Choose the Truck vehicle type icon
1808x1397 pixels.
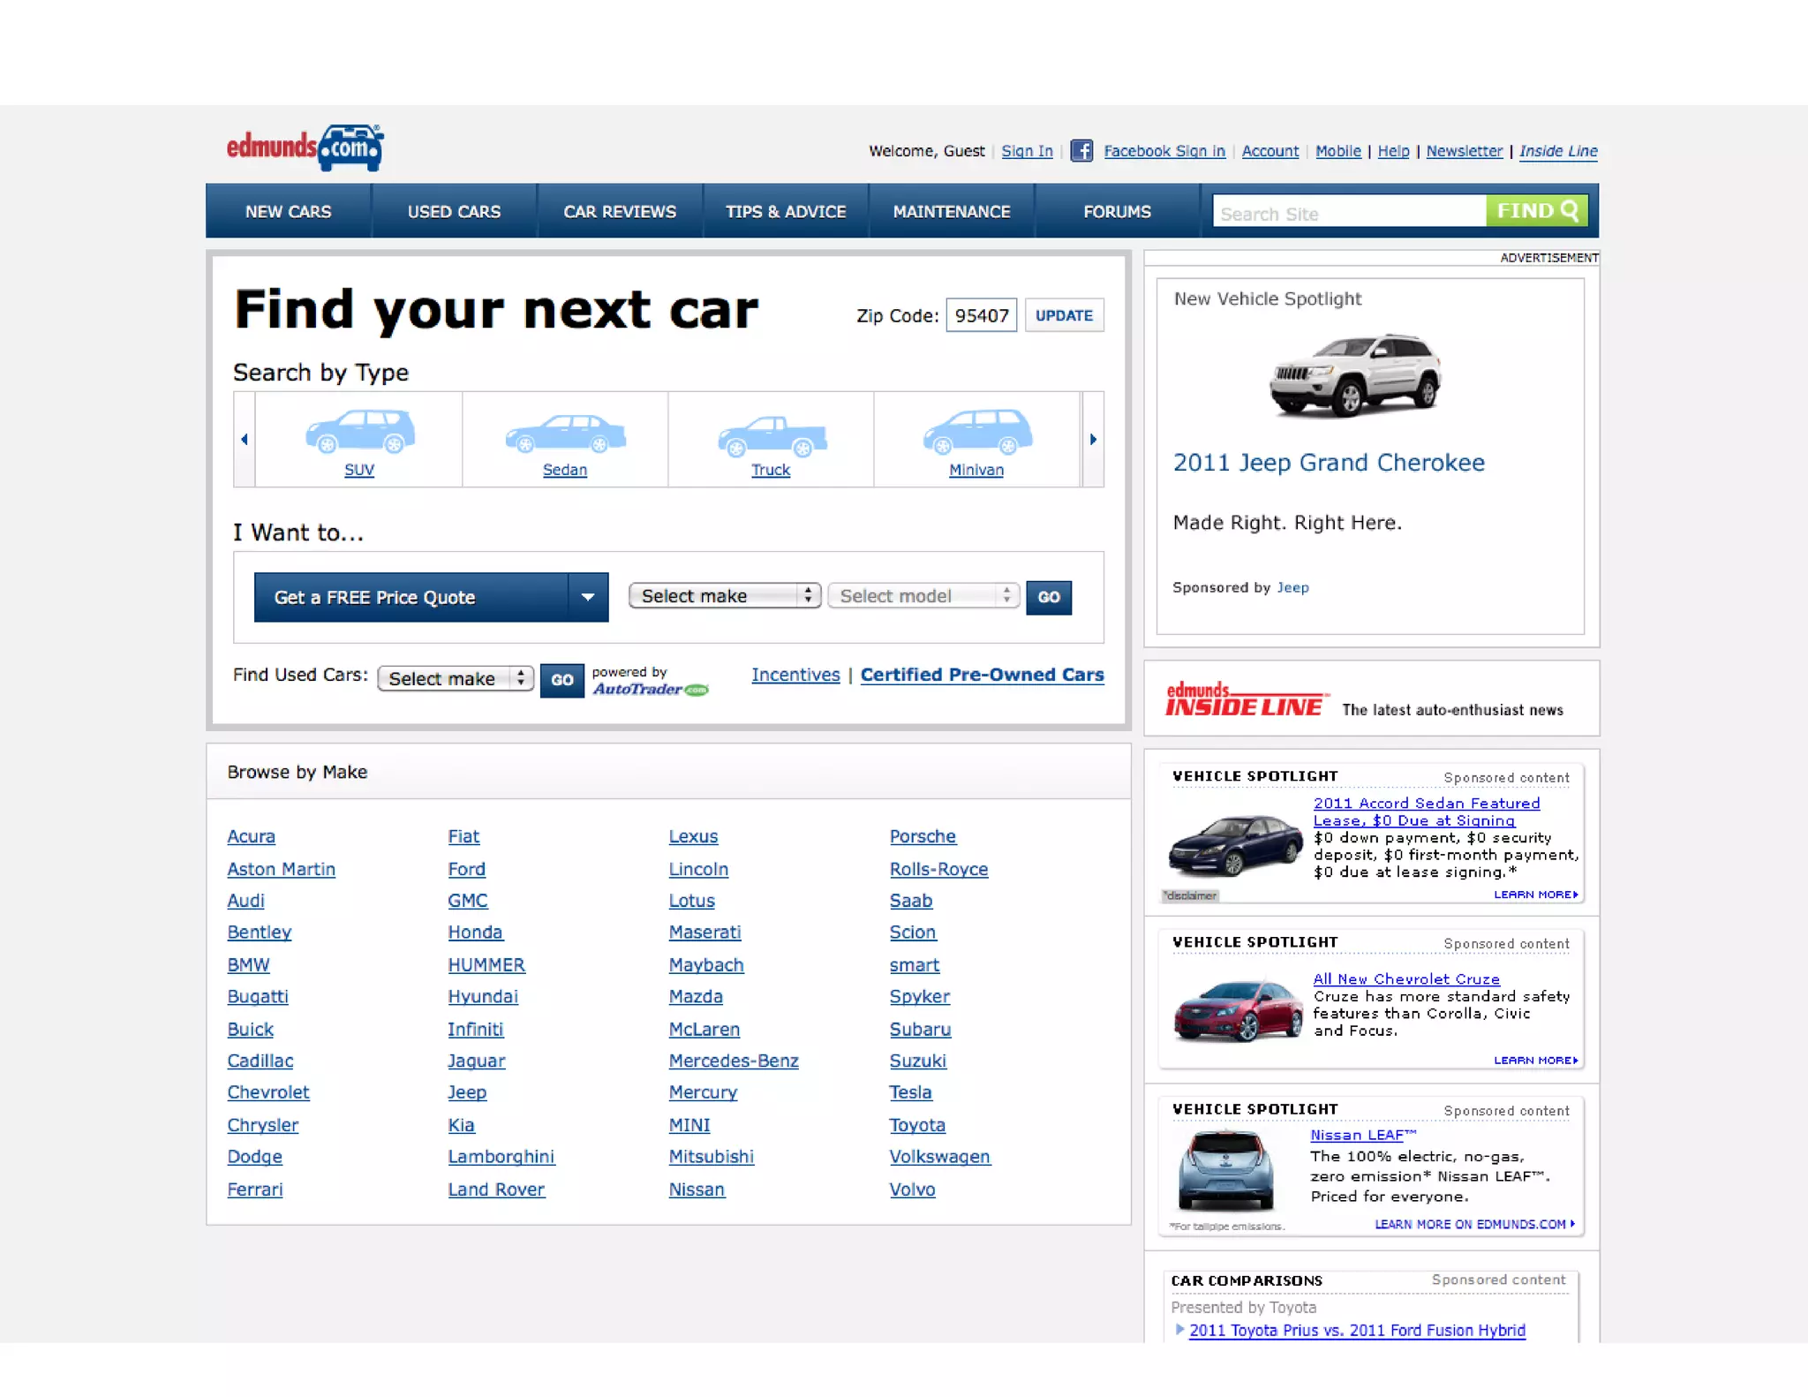[772, 435]
